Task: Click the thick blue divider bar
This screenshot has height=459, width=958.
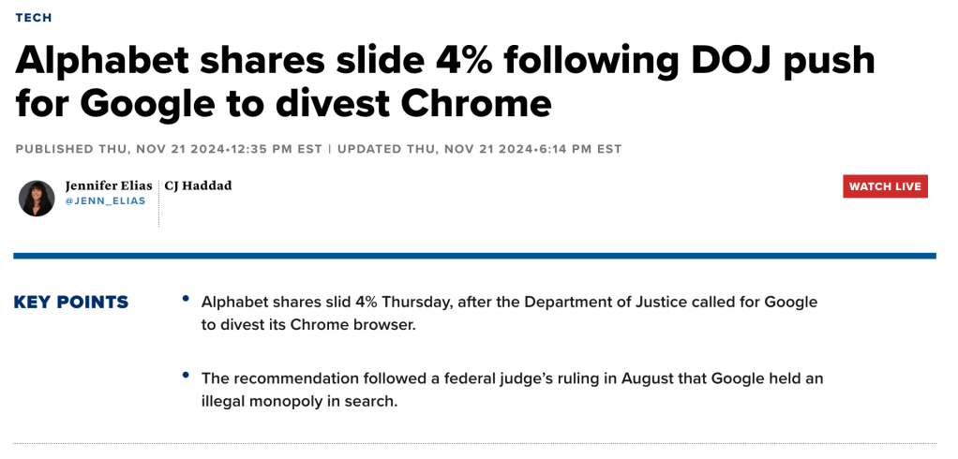Action: coord(474,255)
